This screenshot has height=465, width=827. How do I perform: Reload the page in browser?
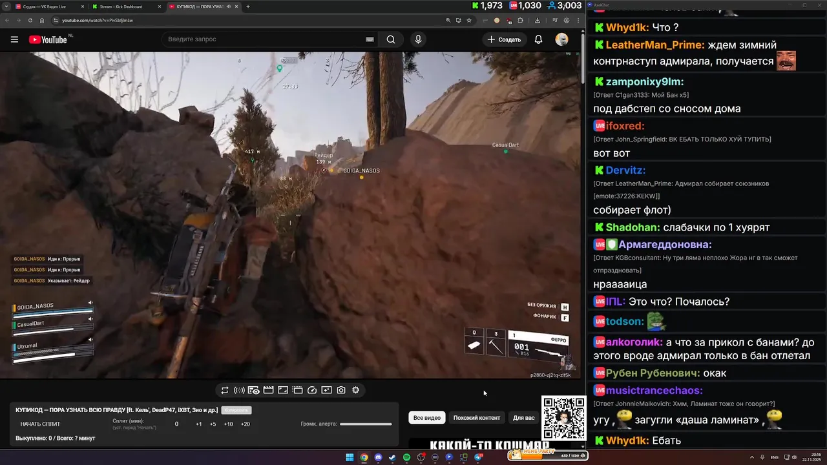pyautogui.click(x=31, y=20)
